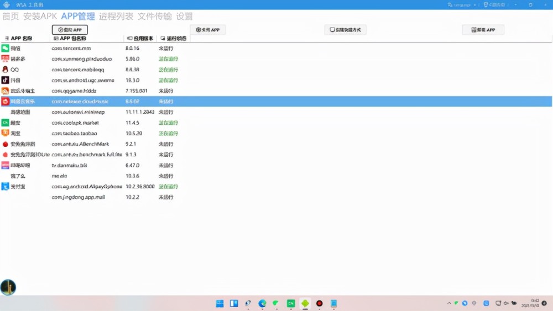Click the 创建快捷方式 button
Image resolution: width=553 pixels, height=311 pixels.
click(x=345, y=30)
